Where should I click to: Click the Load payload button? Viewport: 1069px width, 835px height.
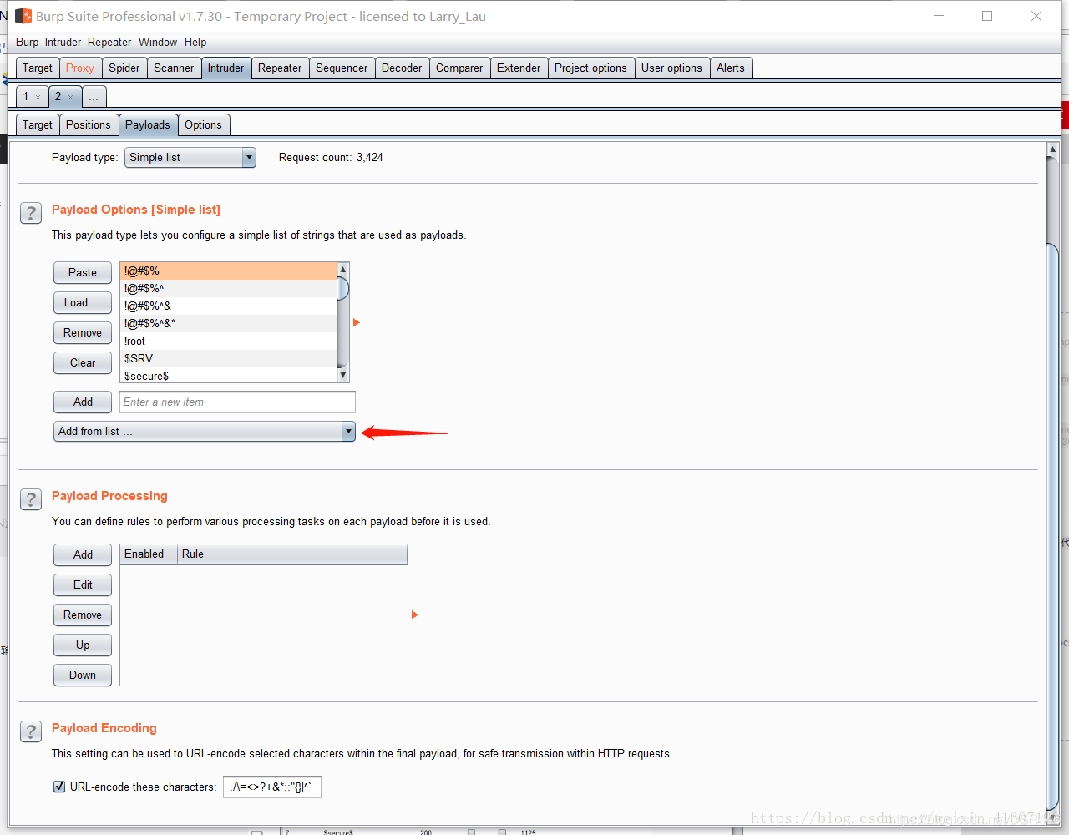point(83,302)
